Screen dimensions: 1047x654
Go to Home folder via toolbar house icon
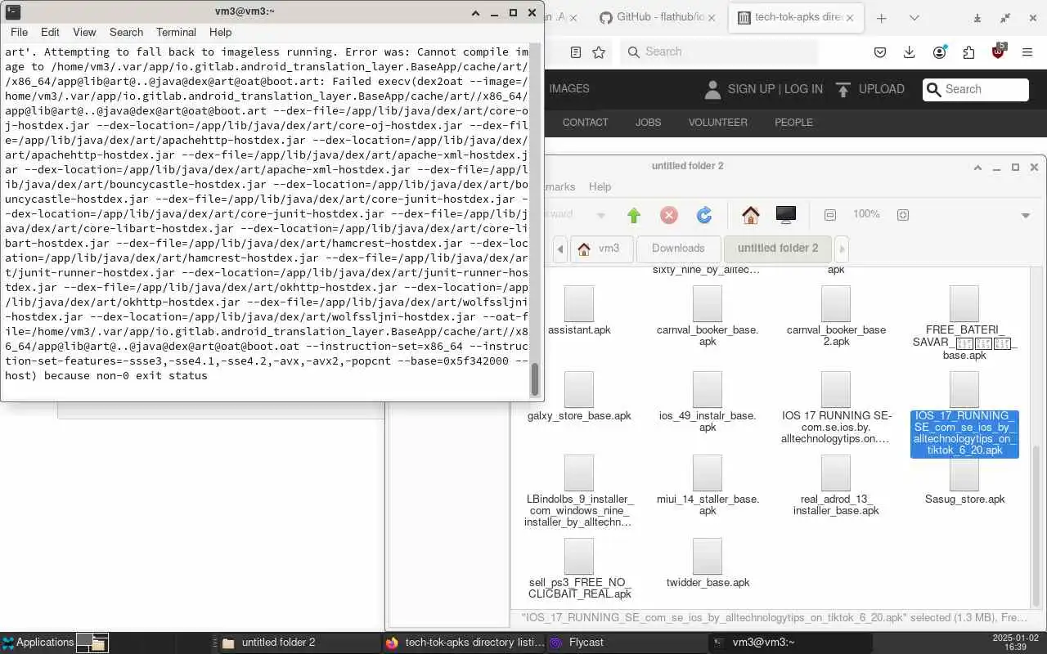[x=750, y=215]
